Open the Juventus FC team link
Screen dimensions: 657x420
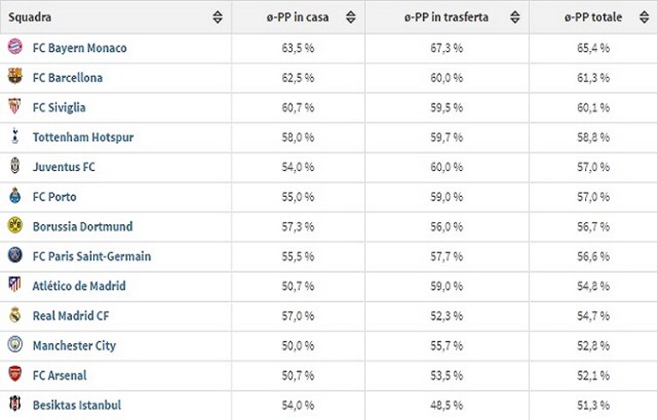click(x=63, y=167)
